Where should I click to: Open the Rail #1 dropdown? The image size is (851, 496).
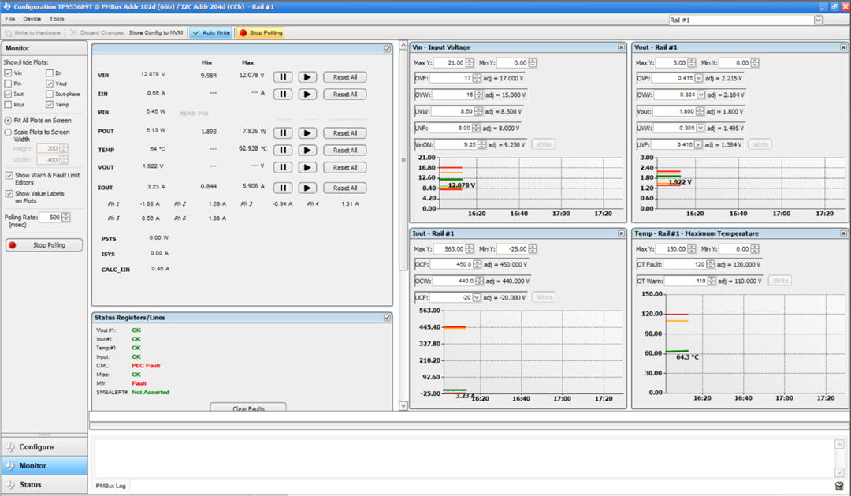(818, 20)
